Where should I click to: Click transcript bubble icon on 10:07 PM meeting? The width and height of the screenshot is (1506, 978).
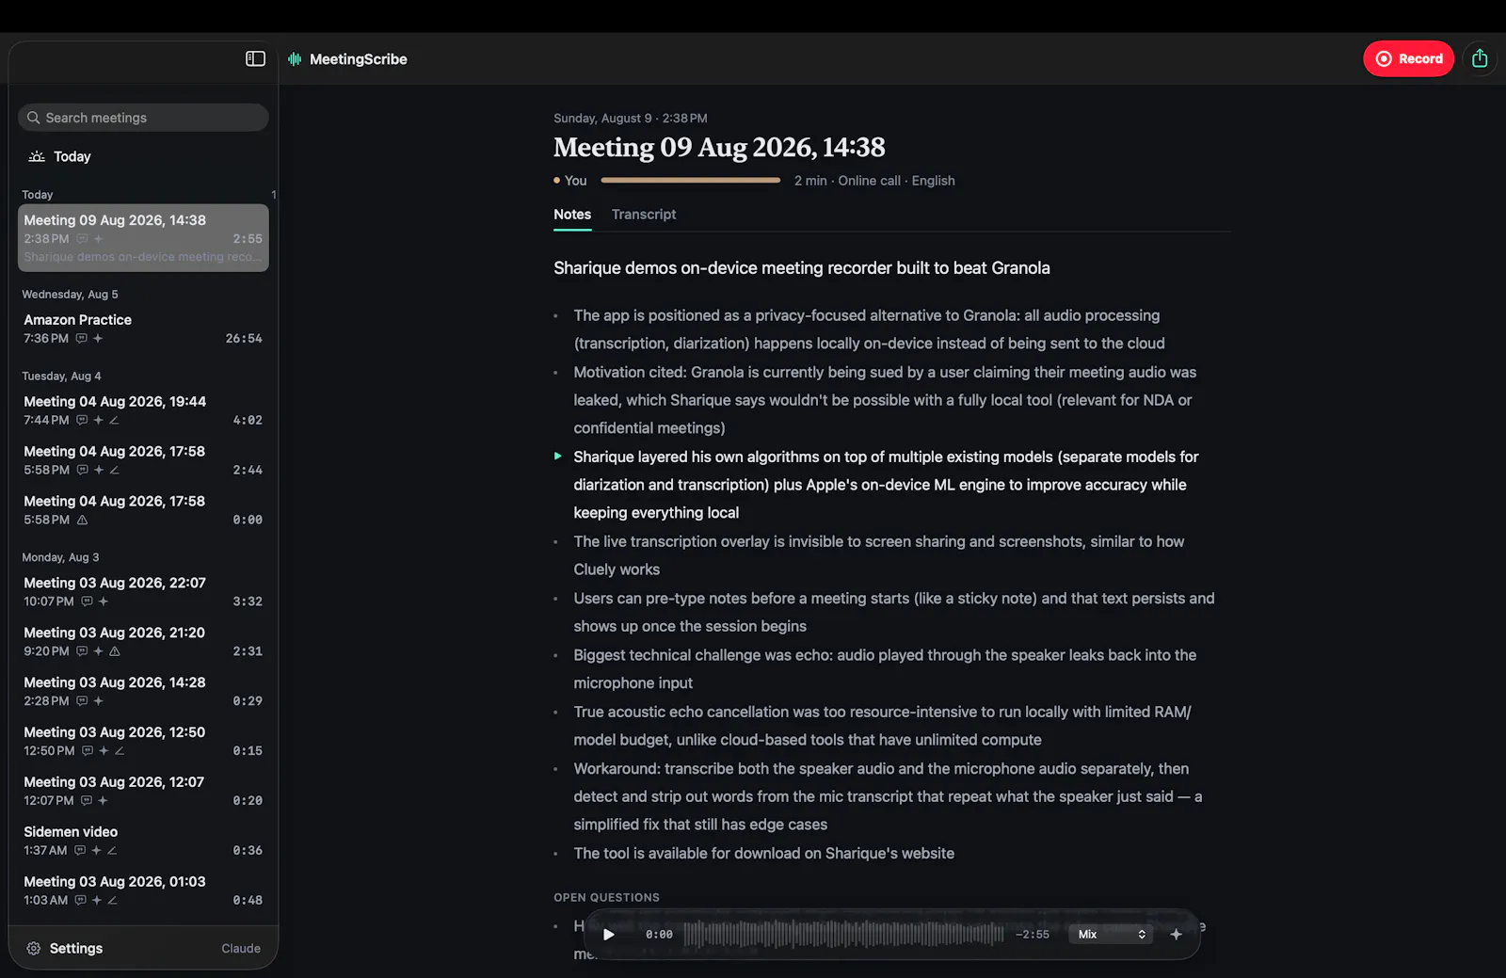click(x=87, y=601)
